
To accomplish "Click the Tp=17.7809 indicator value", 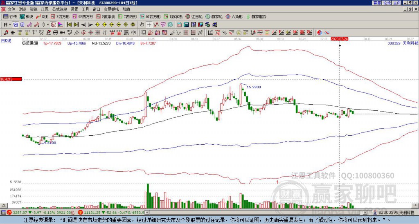I will click(52, 43).
